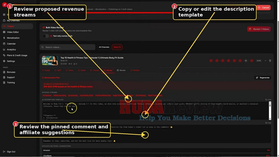Filter videos by All Channels
This screenshot has height=157, width=279.
tap(104, 47)
